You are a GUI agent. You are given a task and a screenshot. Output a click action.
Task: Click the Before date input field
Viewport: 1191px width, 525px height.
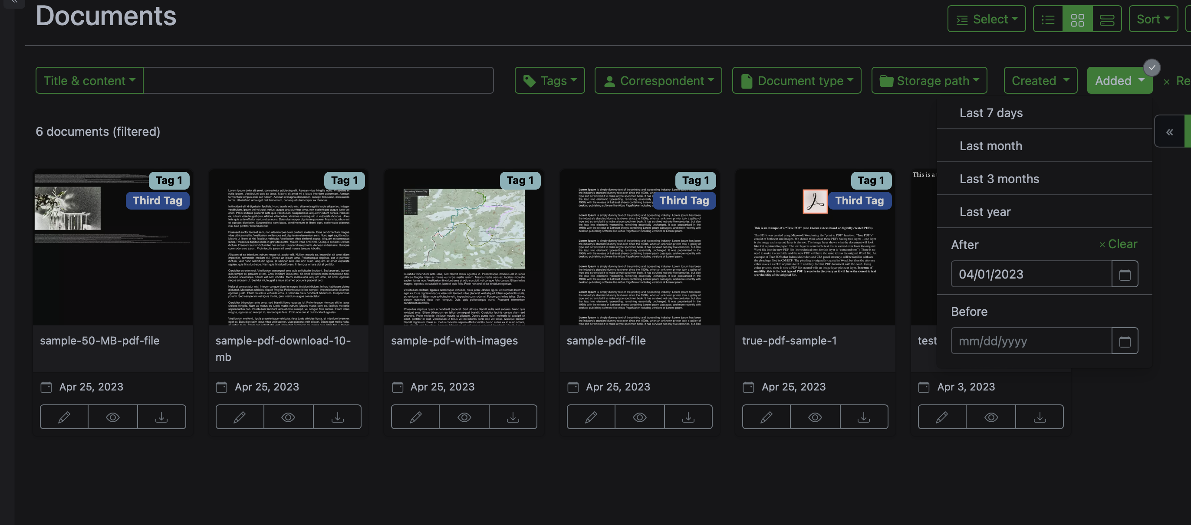tap(1030, 341)
